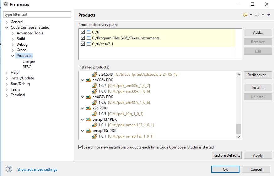Select Energia in the preferences tree
274x176 pixels.
(29, 61)
